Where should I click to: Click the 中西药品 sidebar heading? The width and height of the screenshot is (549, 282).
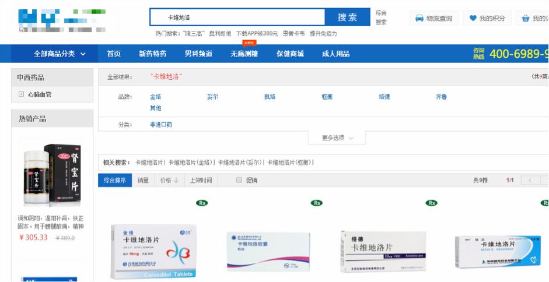click(31, 77)
